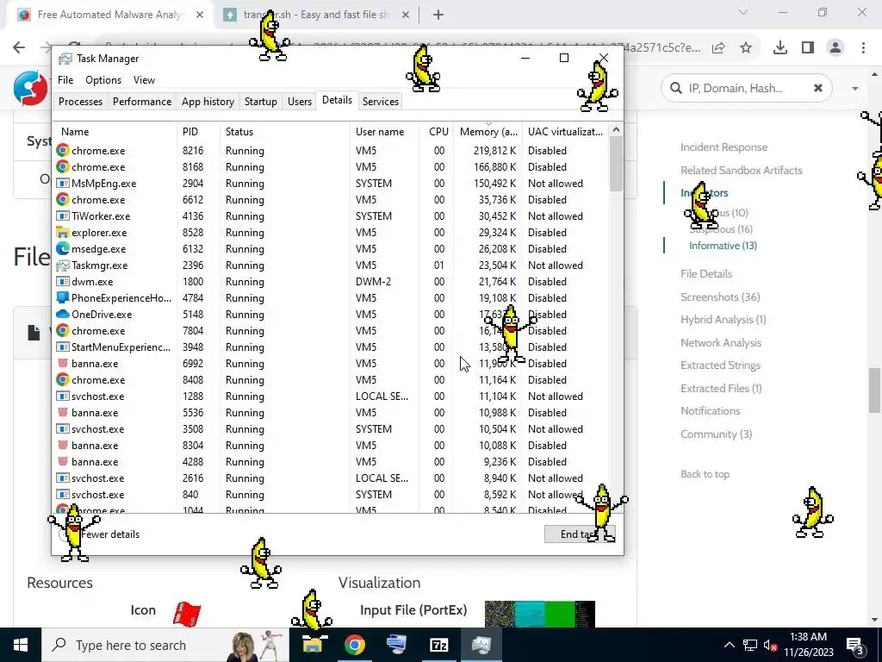Open Related Sandbox Artifacts link

tap(742, 170)
